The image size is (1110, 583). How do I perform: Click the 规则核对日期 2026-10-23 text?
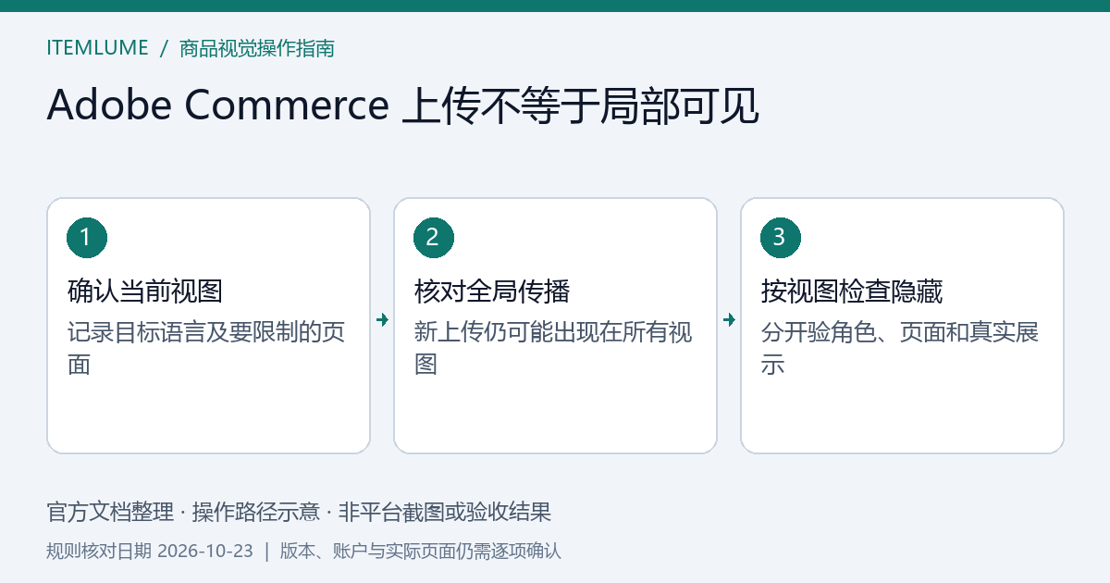pos(150,552)
